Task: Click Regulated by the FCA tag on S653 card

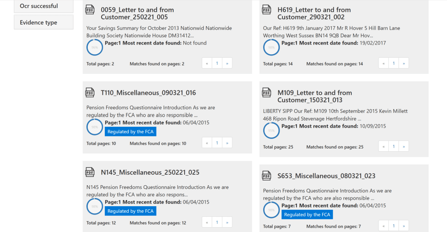Action: click(x=307, y=215)
